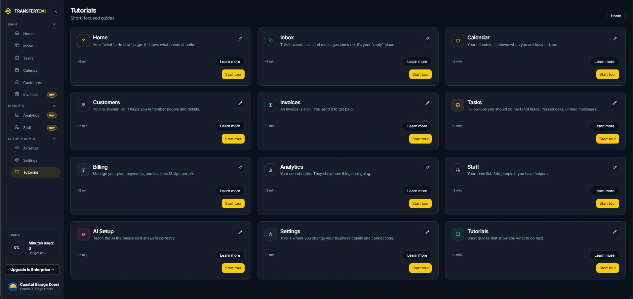The width and height of the screenshot is (633, 299).
Task: Open Inbox in the sidebar
Action: coord(28,46)
